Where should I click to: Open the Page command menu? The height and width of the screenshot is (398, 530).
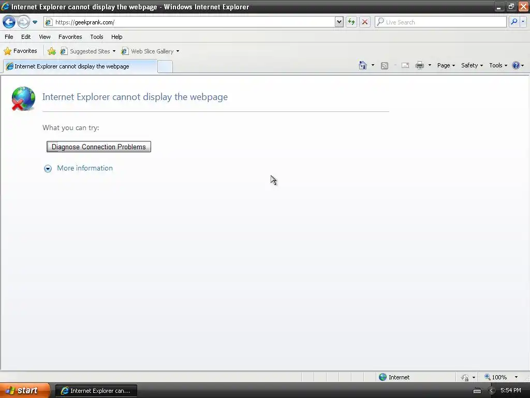pyautogui.click(x=446, y=65)
